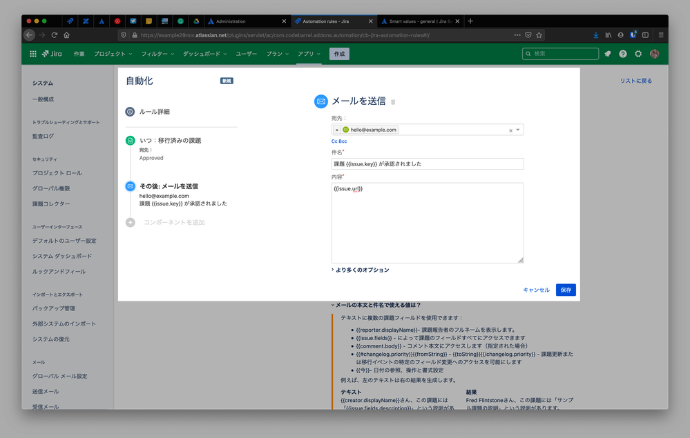The width and height of the screenshot is (690, 438).
Task: Go back with the browser back arrow
Action: [x=29, y=34]
